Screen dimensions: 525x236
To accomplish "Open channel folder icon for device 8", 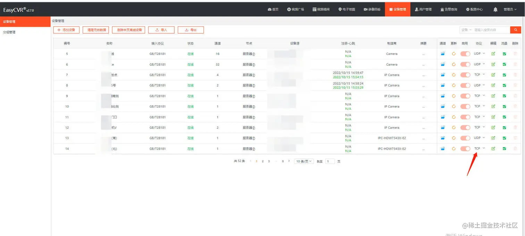I will click(x=443, y=85).
